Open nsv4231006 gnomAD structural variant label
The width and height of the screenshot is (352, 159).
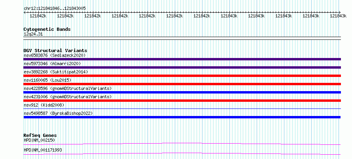[x=68, y=97]
